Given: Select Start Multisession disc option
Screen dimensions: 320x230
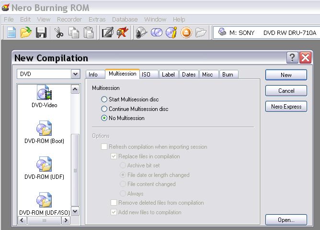Looking at the screenshot, I should [x=130, y=99].
